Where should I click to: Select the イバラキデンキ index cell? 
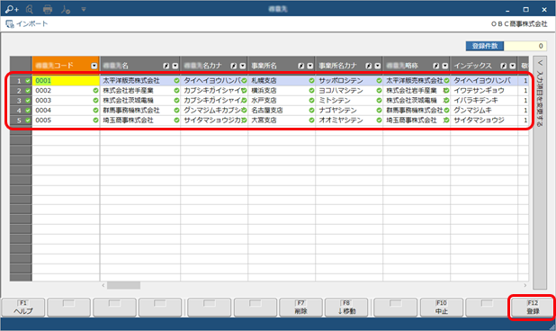tap(484, 101)
